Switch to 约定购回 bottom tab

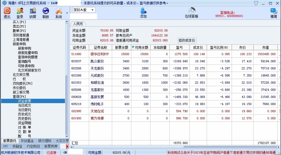[33, 146]
